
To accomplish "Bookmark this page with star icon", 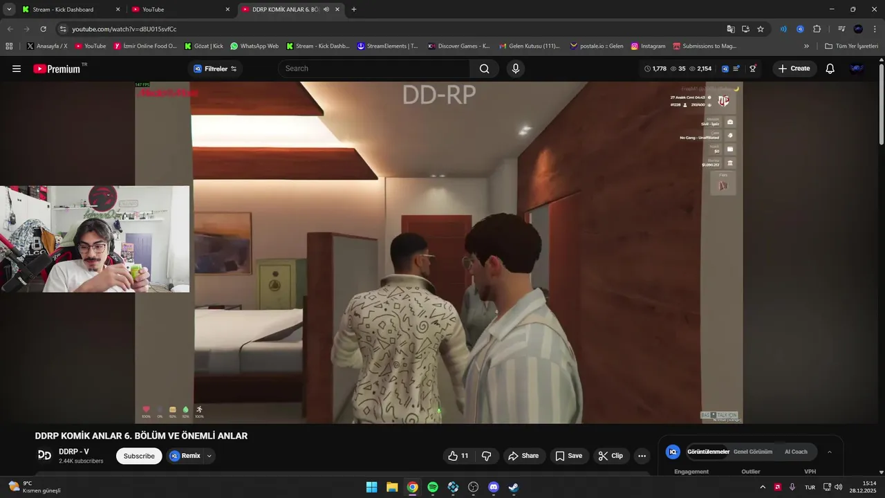I will tap(761, 29).
